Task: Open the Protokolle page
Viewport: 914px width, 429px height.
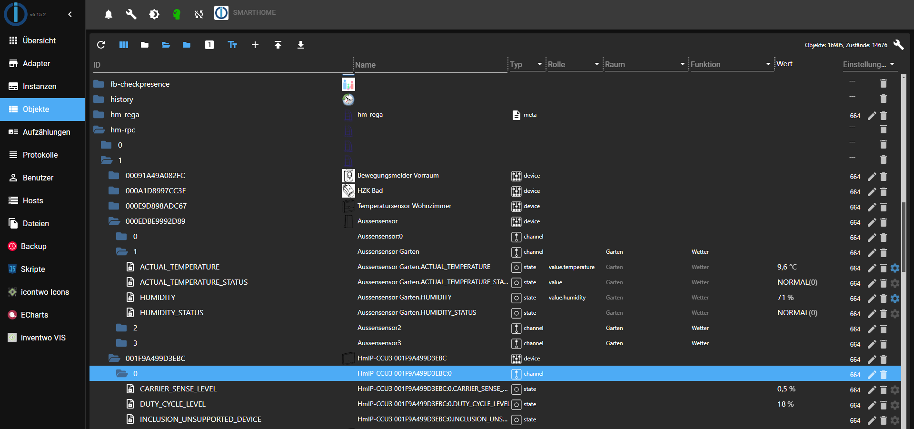Action: click(43, 155)
